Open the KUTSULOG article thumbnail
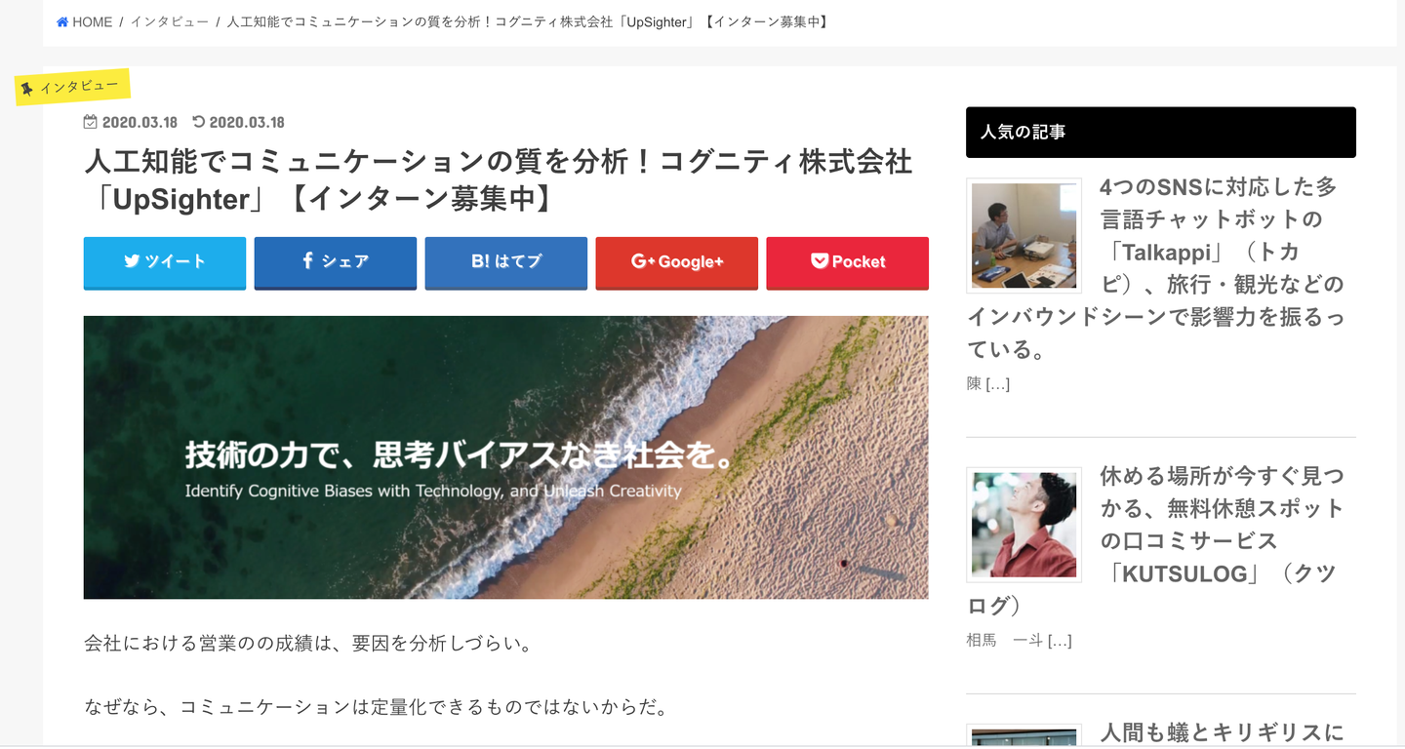 pos(1024,524)
